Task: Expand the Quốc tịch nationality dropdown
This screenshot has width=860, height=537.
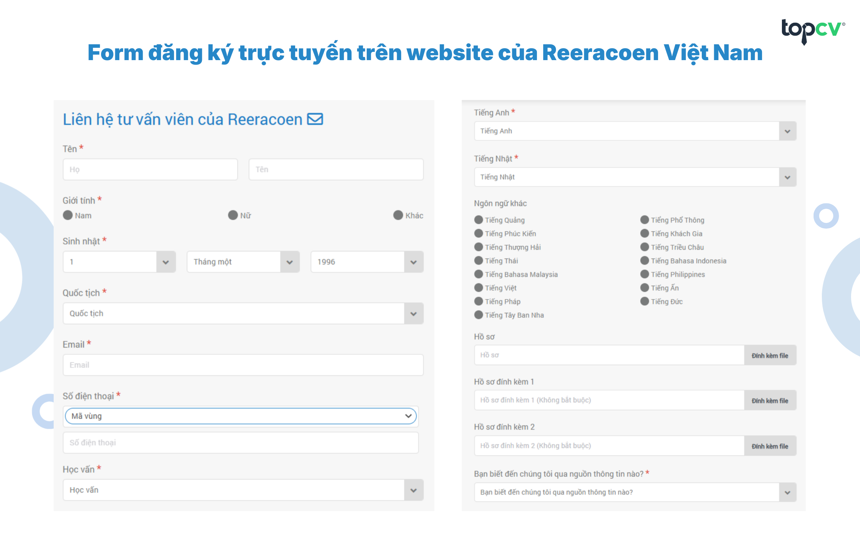Action: 243,313
